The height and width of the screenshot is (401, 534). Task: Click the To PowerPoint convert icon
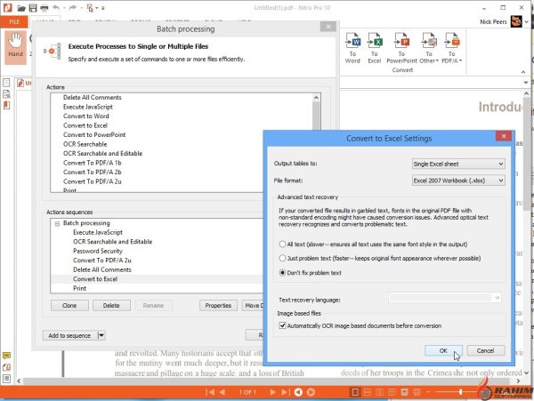tap(401, 48)
